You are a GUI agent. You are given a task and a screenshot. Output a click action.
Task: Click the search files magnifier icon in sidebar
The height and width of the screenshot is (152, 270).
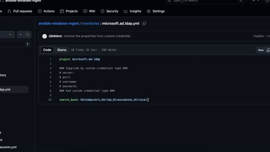tap(27, 35)
